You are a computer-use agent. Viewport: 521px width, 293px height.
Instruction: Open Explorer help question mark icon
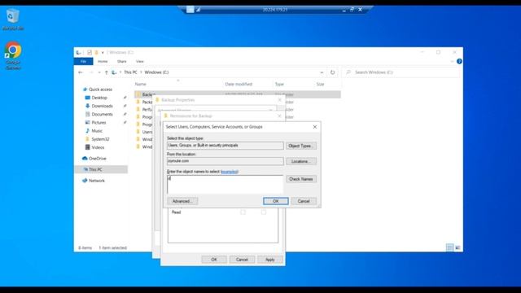coord(459,62)
